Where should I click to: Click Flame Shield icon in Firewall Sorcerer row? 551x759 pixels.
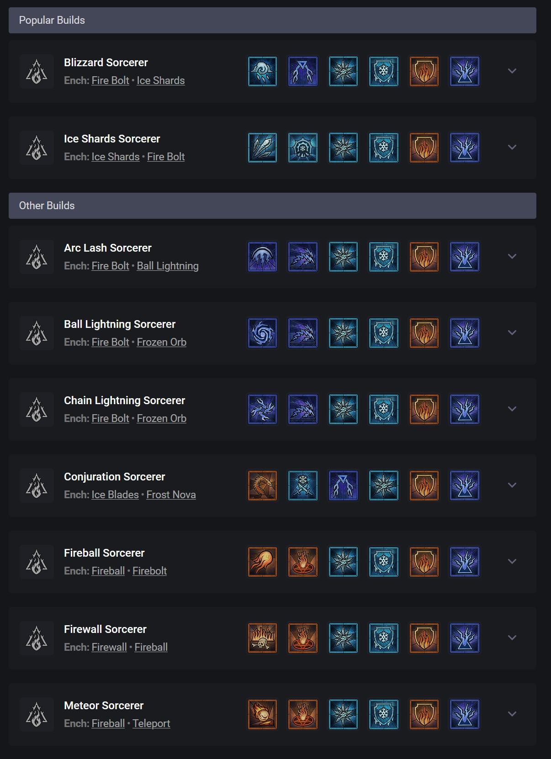coord(424,638)
